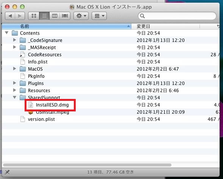Select the Resources name text
Viewport: 223px width, 179px height.
coord(39,91)
